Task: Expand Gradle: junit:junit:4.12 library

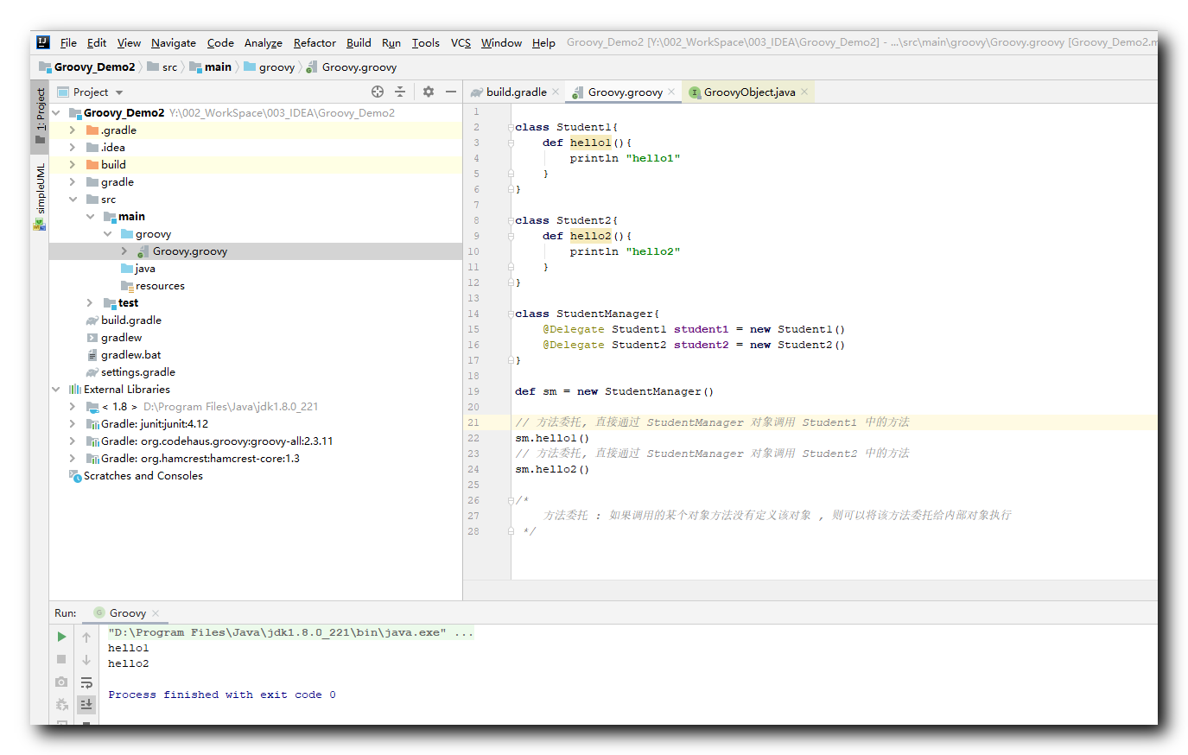Action: tap(73, 424)
